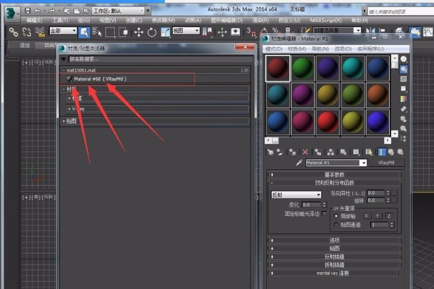Select the red first material sample slot
Screen dimensions: 434x289
(x=278, y=68)
